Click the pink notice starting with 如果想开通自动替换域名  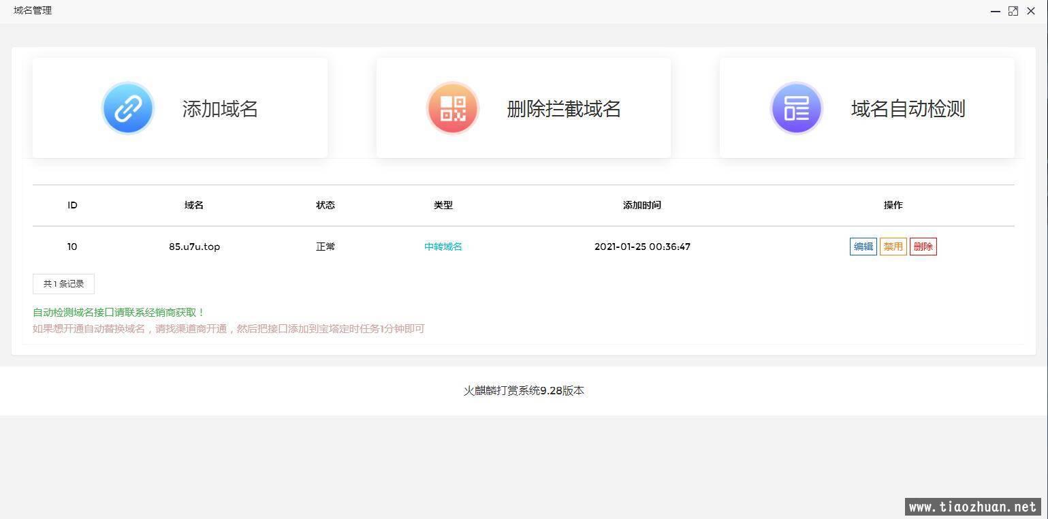[x=229, y=329]
